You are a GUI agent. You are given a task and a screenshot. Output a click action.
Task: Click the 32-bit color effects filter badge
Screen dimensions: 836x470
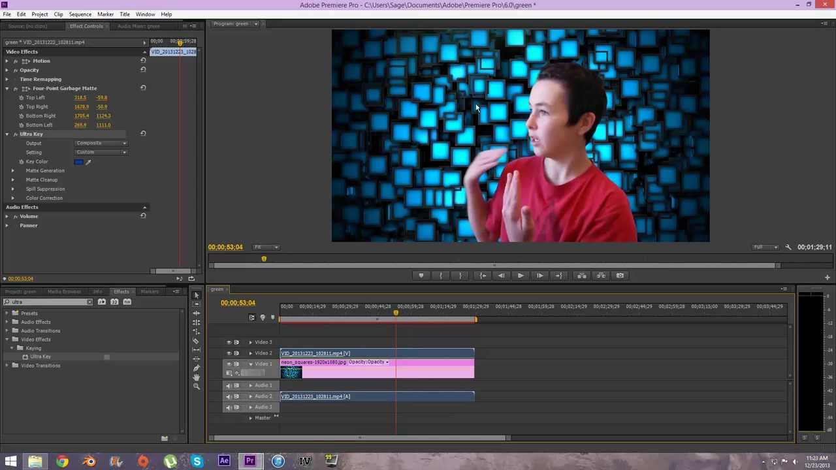pyautogui.click(x=114, y=302)
